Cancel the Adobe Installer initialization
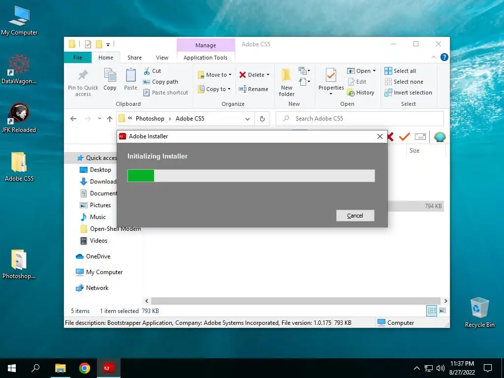Viewport: 504px width, 378px height. click(x=355, y=216)
